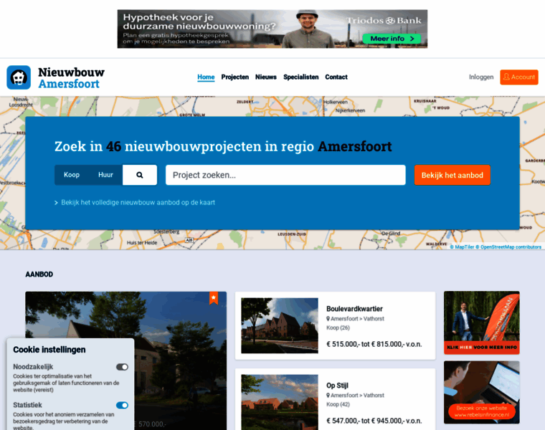Click the Nieuwbouw Amersfoort site title text
Screen dimensions: 545x430
71,78
